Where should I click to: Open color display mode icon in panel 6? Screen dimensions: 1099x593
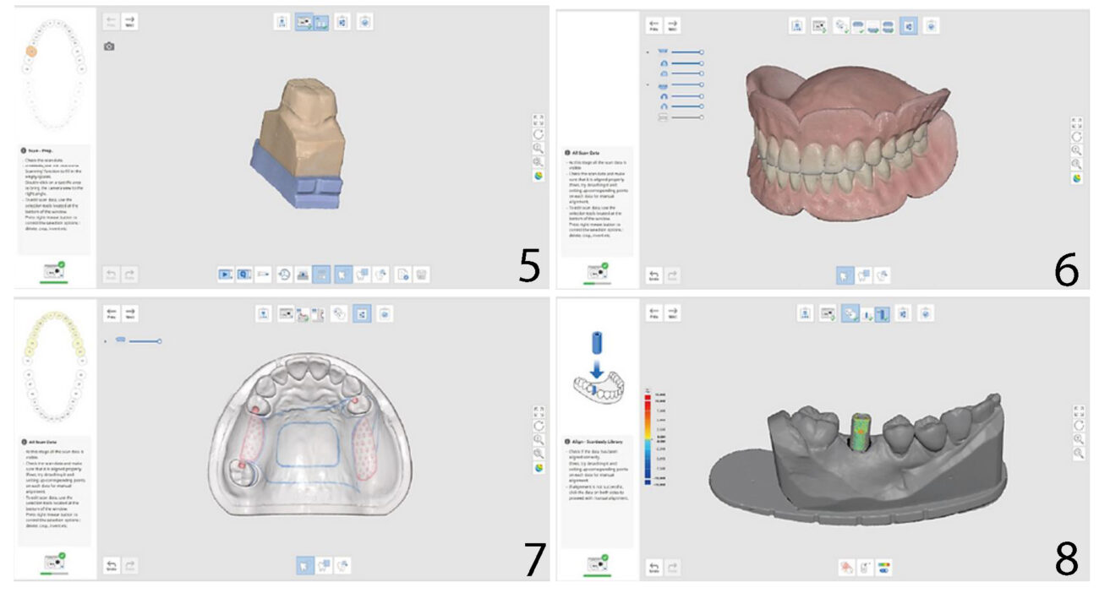[1076, 178]
